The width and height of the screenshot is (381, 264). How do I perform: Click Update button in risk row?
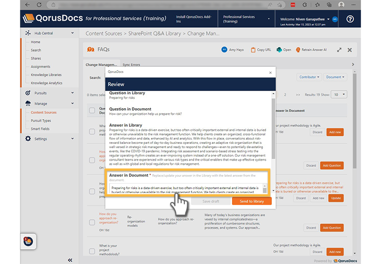coord(336,198)
